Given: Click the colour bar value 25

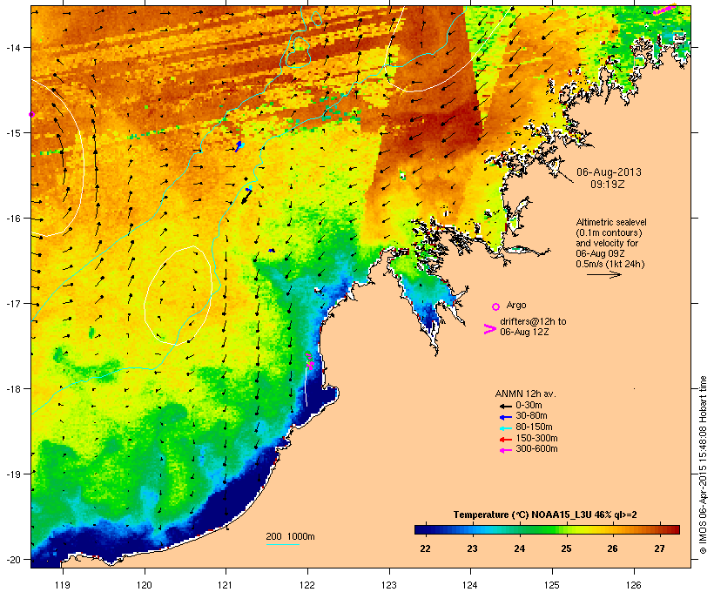Looking at the screenshot, I should click(566, 548).
